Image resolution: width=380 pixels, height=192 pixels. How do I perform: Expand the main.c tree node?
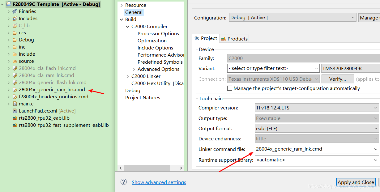click(x=9, y=104)
